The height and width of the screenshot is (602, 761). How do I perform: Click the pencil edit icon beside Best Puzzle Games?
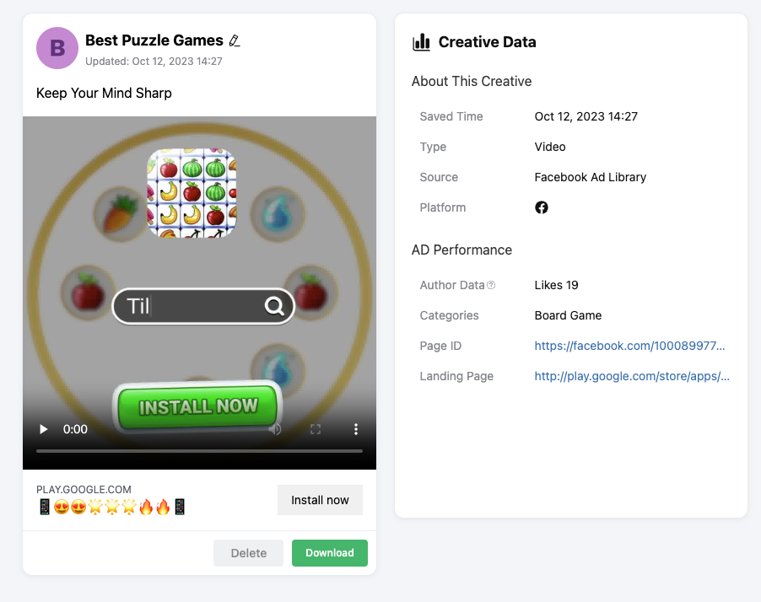point(235,40)
